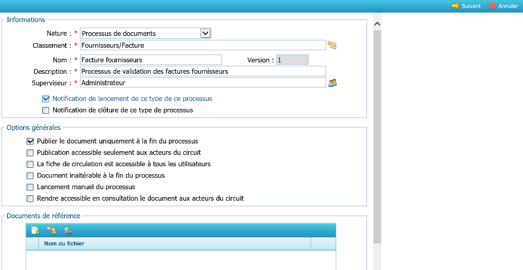Click the Annuler button
523x270 pixels.
pos(503,6)
